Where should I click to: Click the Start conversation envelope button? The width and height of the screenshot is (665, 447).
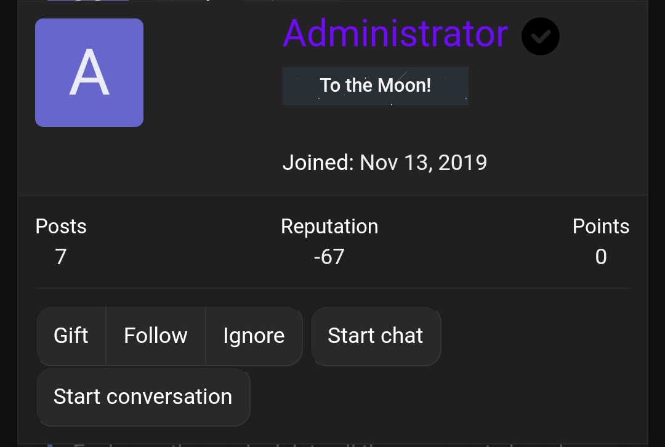tap(143, 397)
